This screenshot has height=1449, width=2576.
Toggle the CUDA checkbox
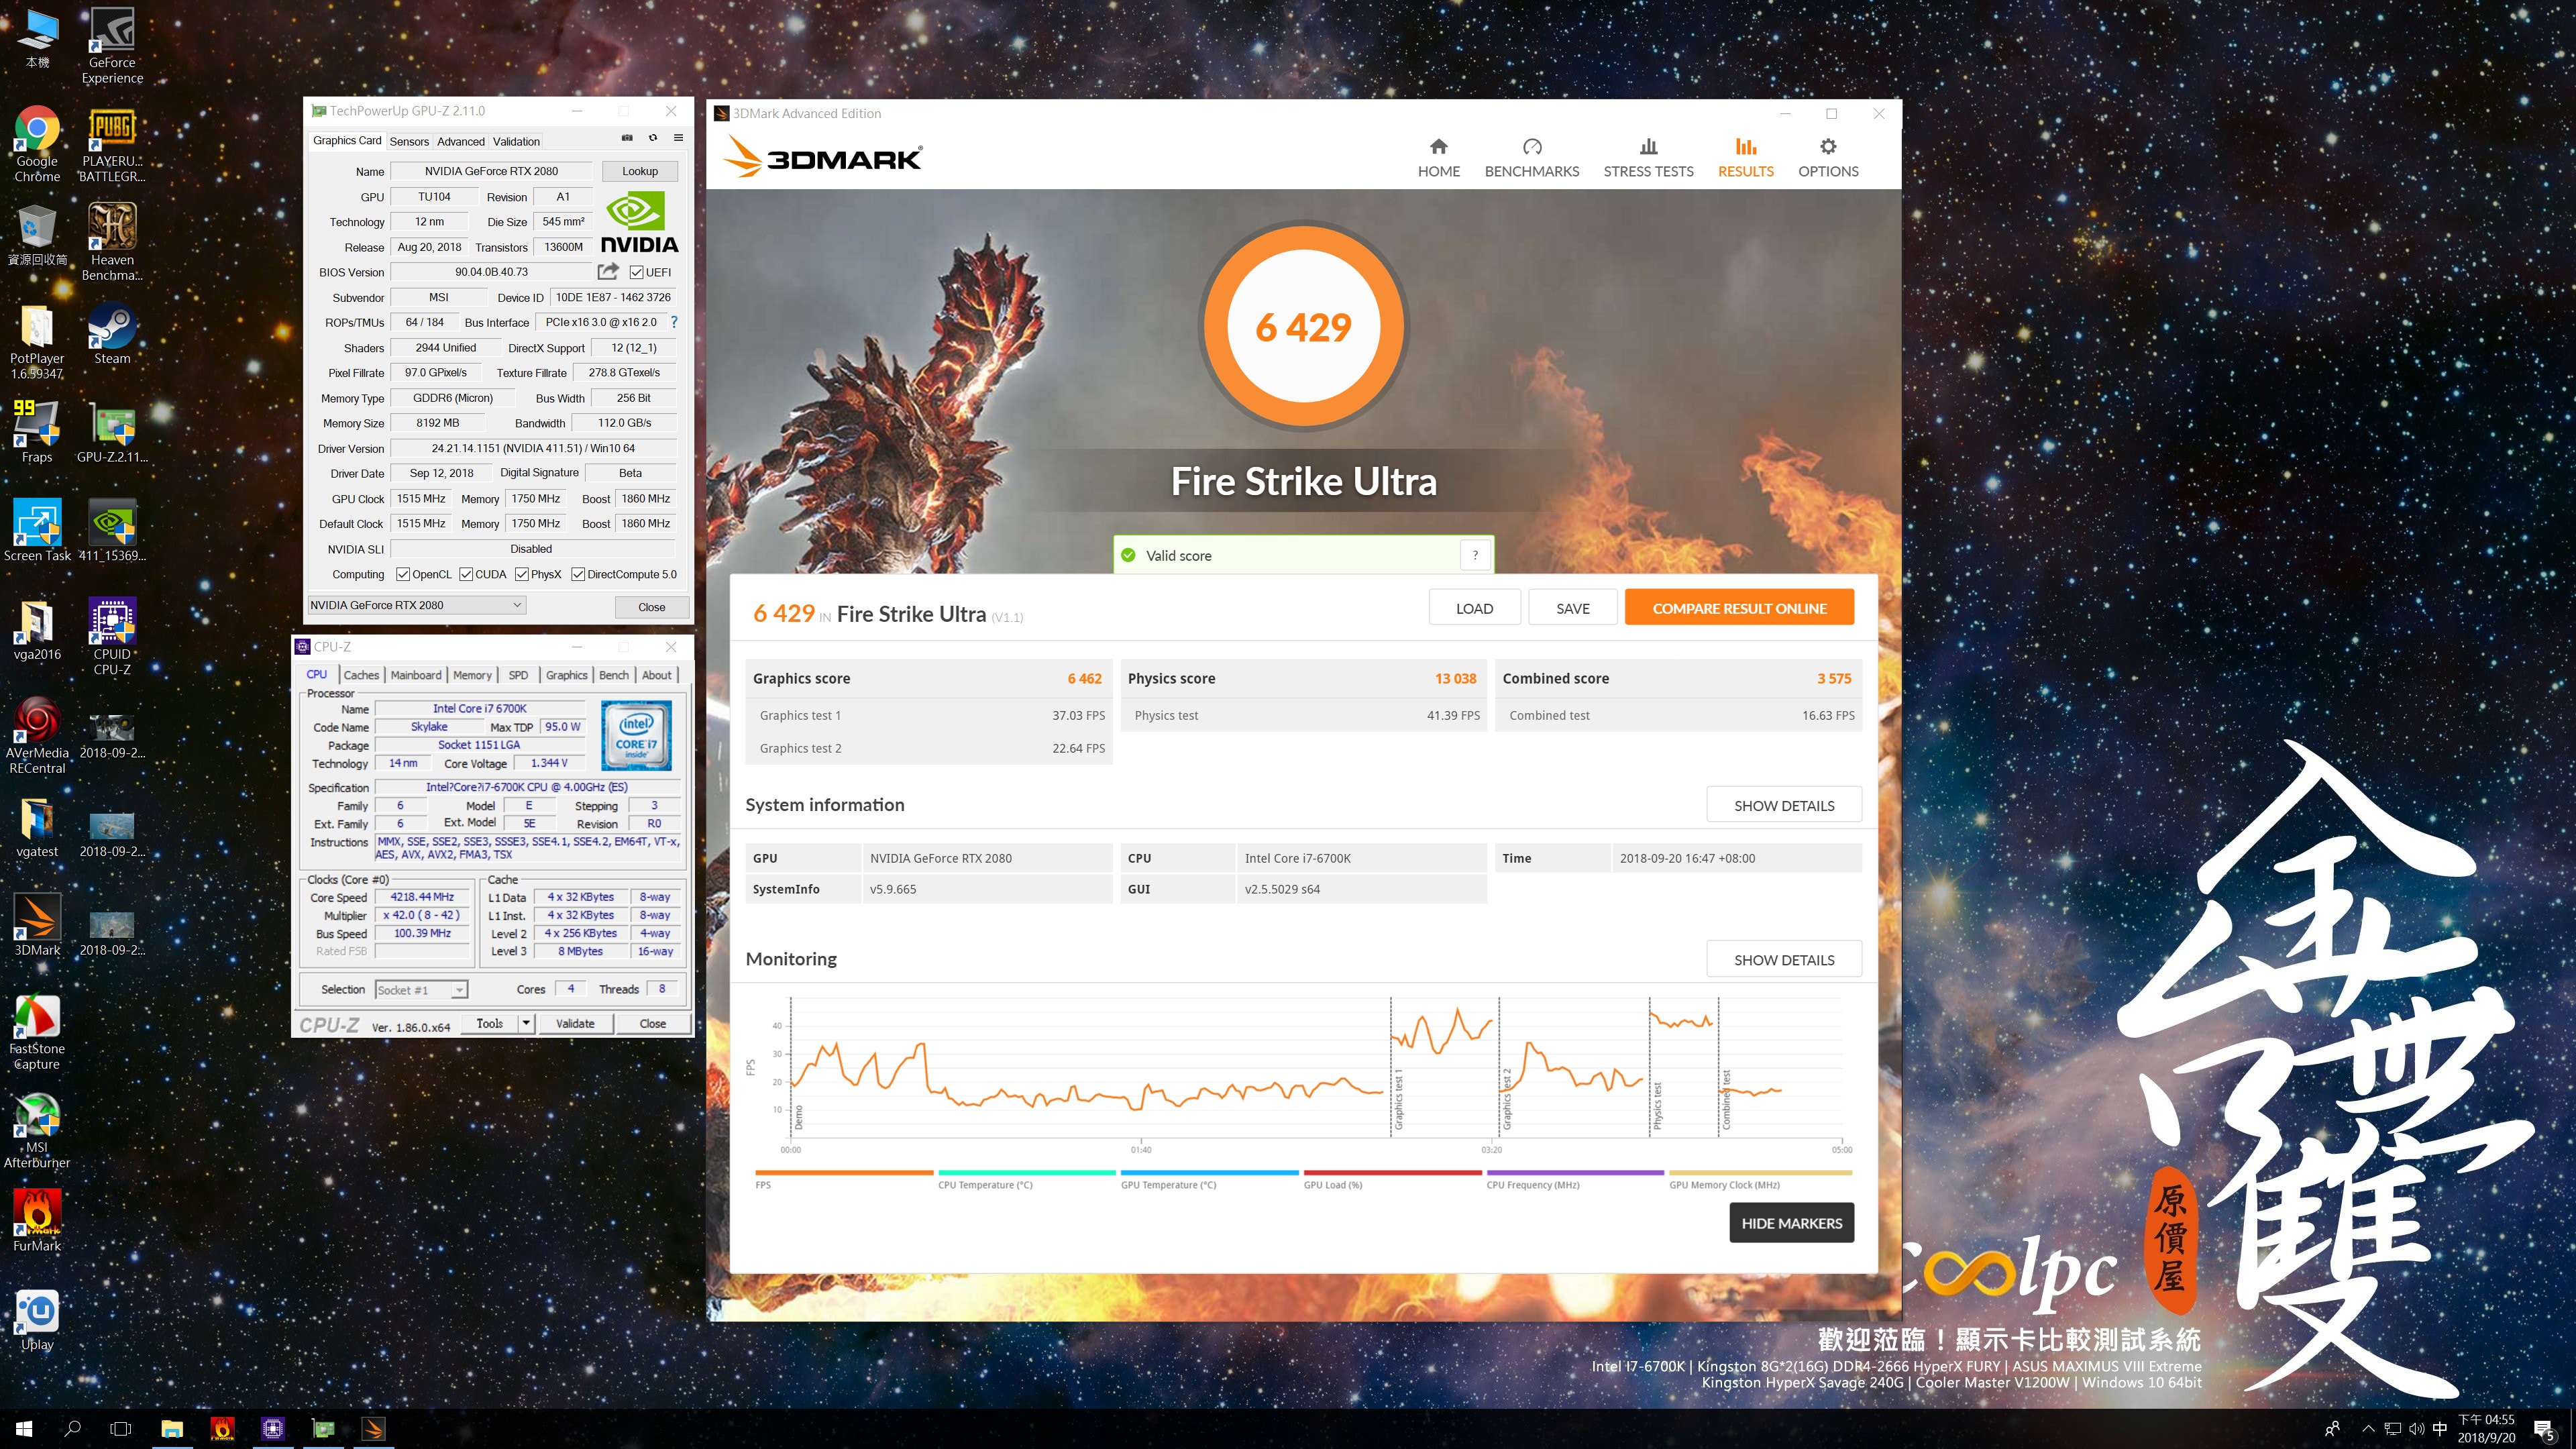coord(466,574)
